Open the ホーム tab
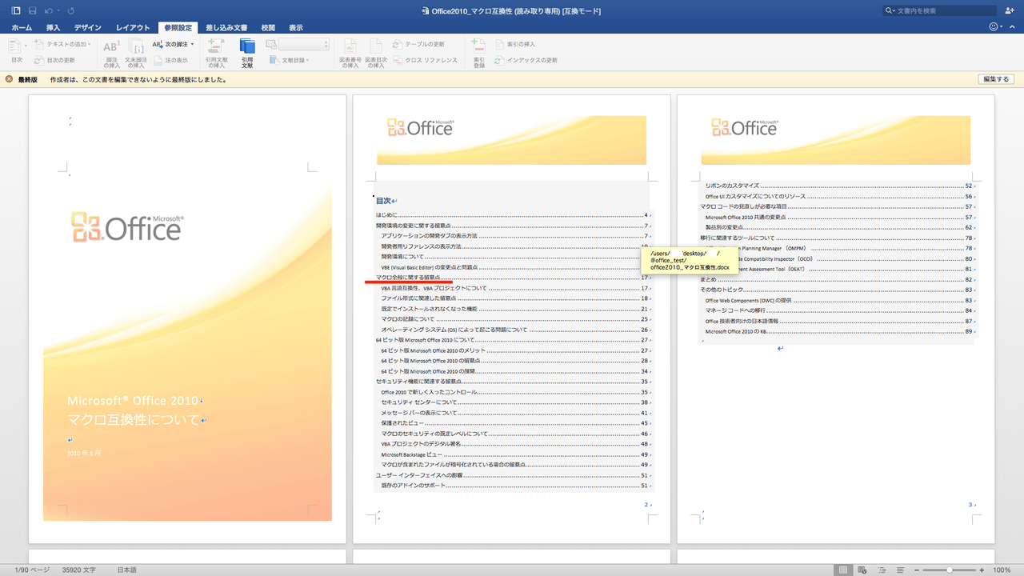This screenshot has width=1024, height=576. (x=22, y=28)
